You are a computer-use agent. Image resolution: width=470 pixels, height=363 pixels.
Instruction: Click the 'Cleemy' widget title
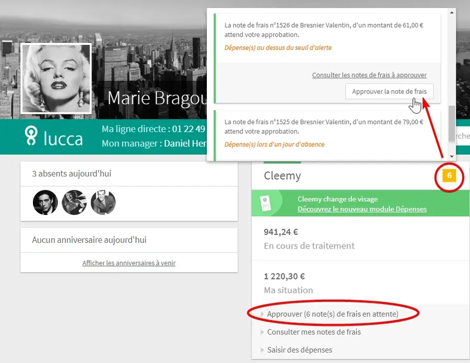click(x=283, y=175)
